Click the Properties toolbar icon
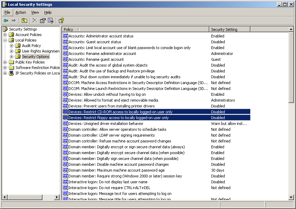Screen dimensions: 296x209 tap(43, 21)
